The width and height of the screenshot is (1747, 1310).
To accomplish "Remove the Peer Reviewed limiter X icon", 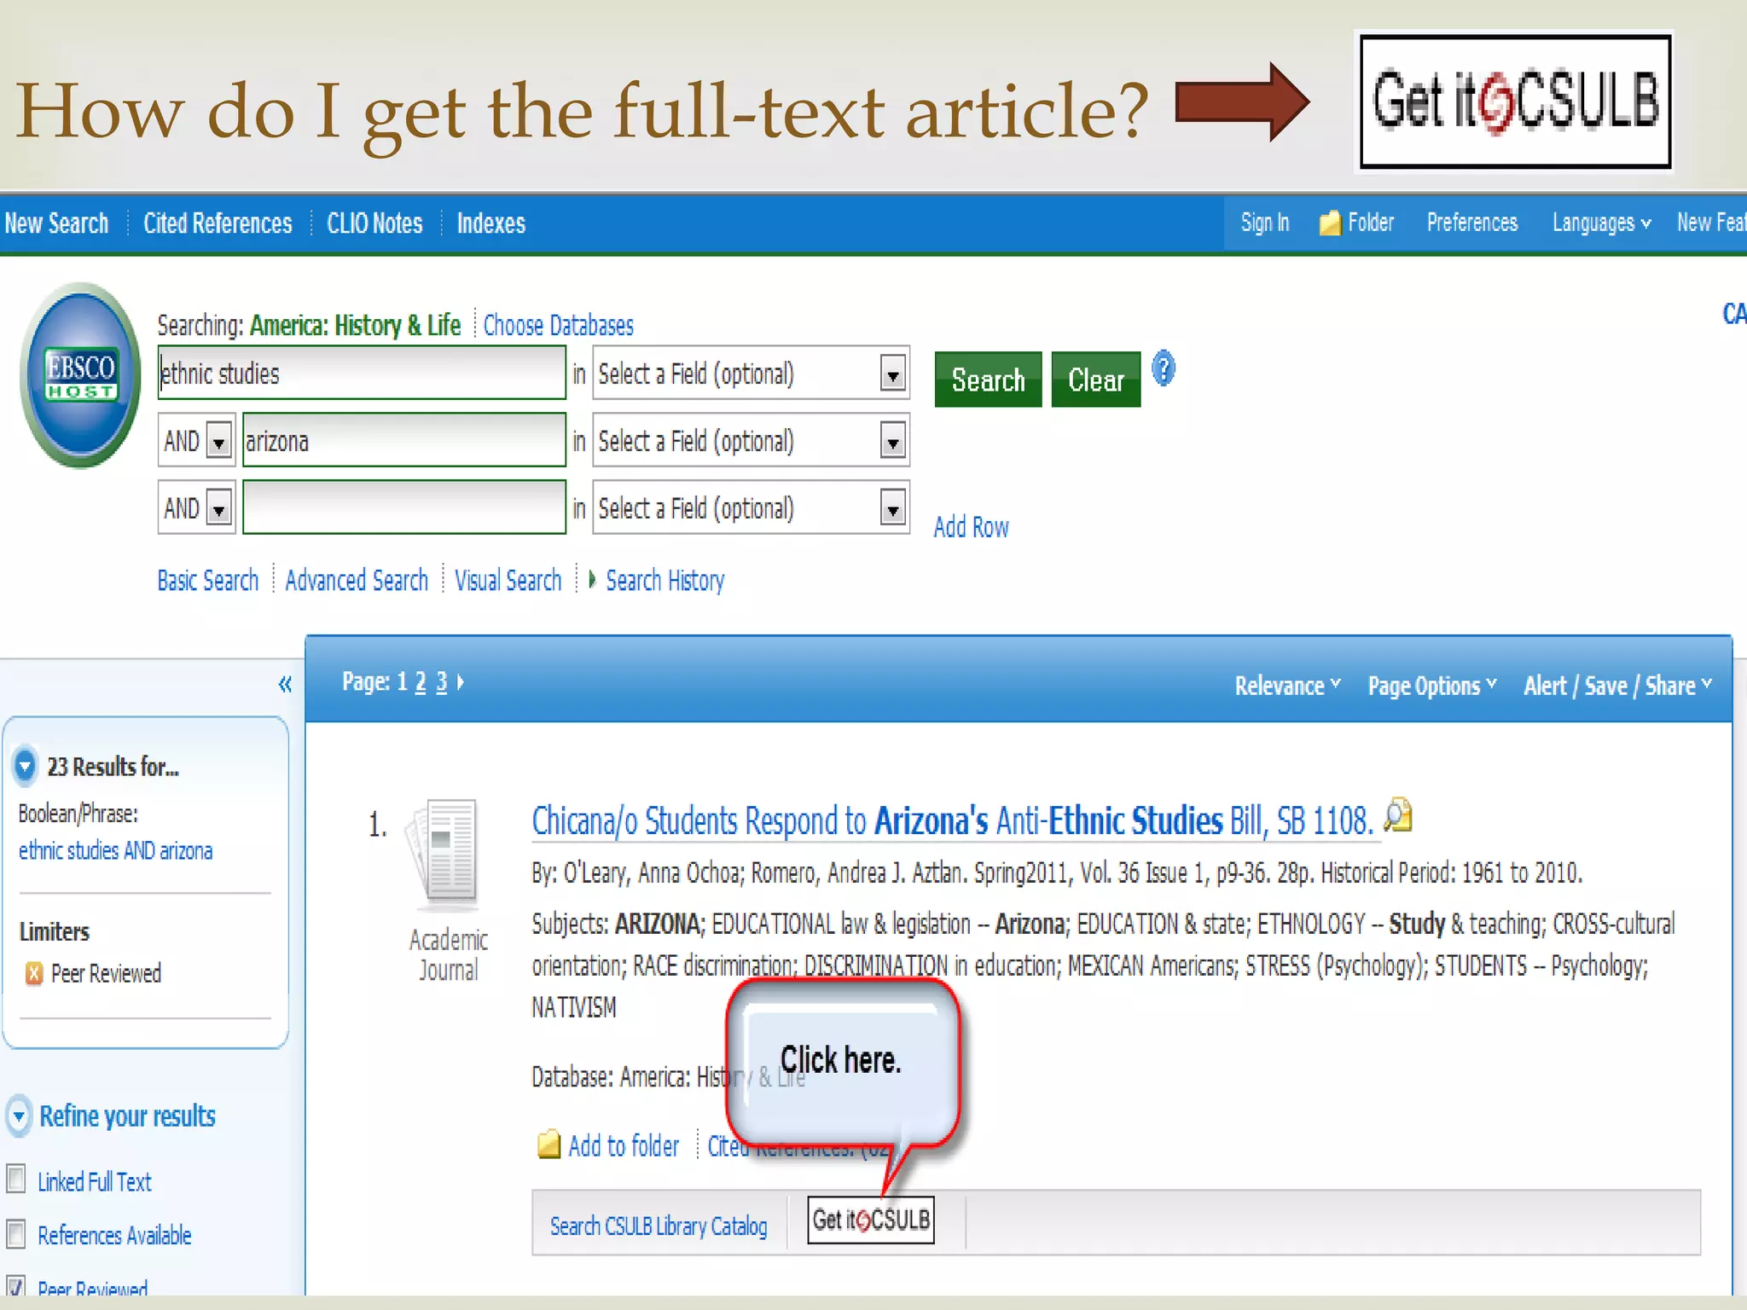I will point(33,973).
